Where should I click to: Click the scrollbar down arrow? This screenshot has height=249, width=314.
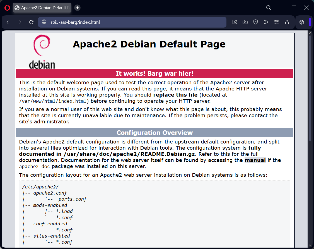pyautogui.click(x=310, y=245)
